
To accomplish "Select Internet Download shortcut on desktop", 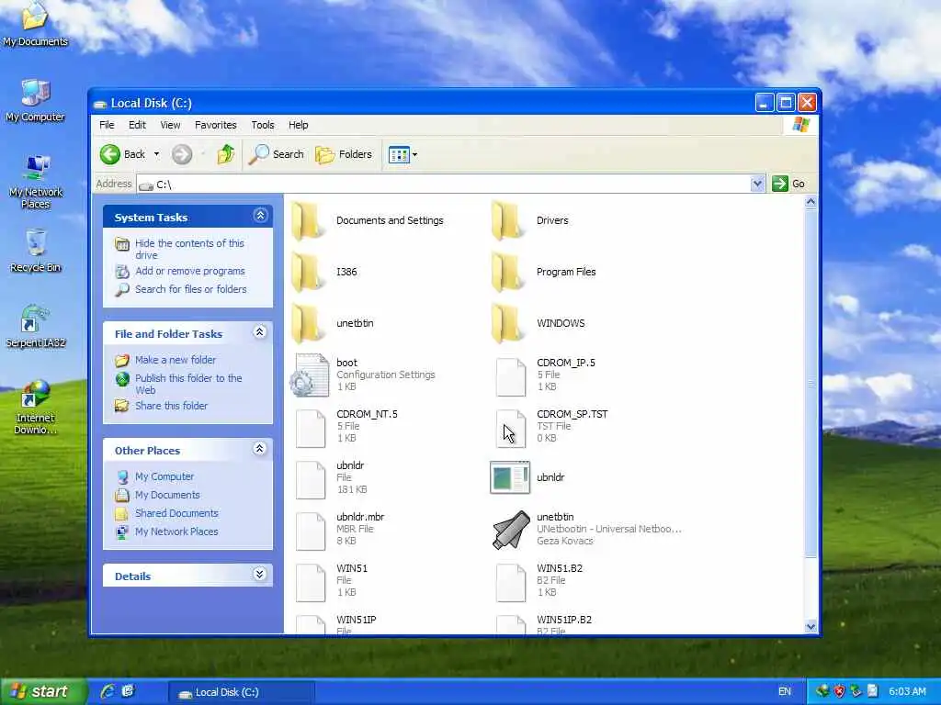I will click(x=36, y=408).
